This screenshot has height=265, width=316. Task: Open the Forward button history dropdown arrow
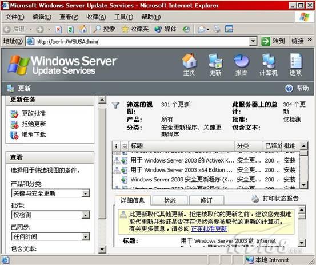[49, 29]
